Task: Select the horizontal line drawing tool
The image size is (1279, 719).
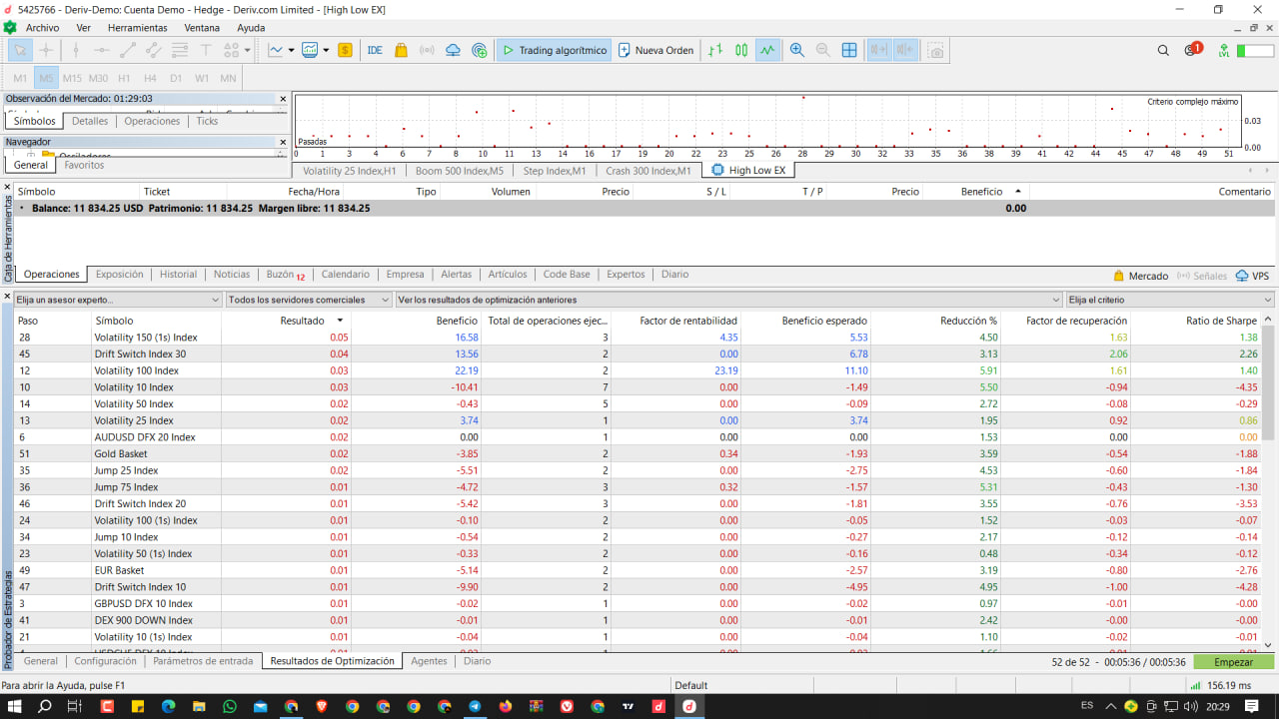Action: click(102, 50)
